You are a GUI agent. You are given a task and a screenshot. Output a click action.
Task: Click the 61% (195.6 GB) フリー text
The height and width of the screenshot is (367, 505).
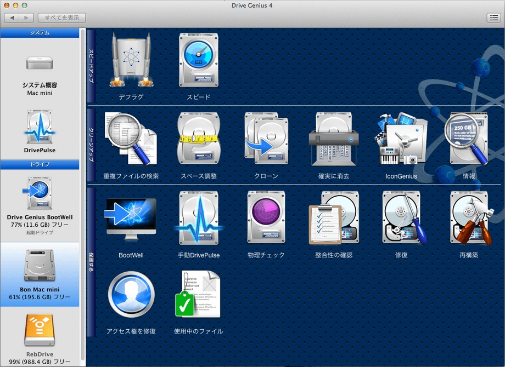tap(40, 297)
